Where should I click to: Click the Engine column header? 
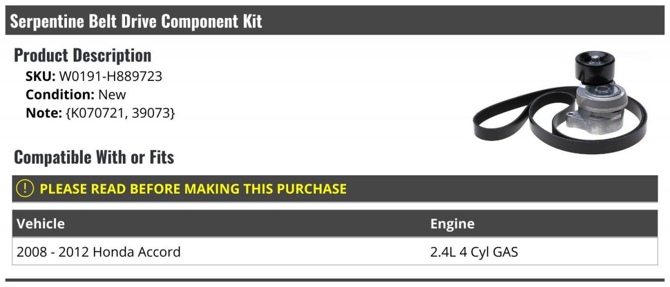pos(452,224)
